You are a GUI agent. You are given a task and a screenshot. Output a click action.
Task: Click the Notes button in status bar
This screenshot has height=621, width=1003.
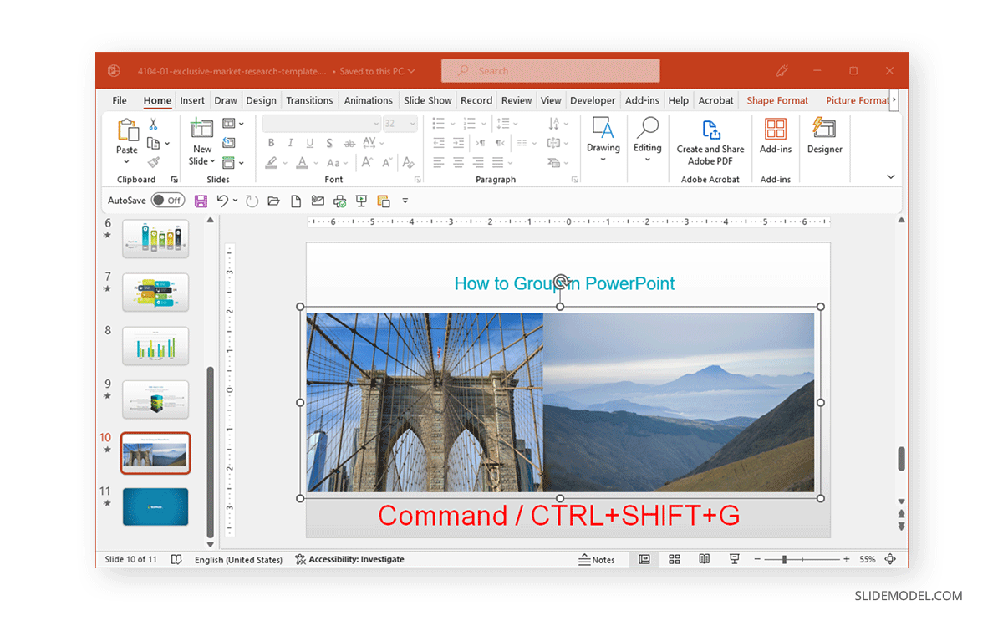tap(597, 559)
